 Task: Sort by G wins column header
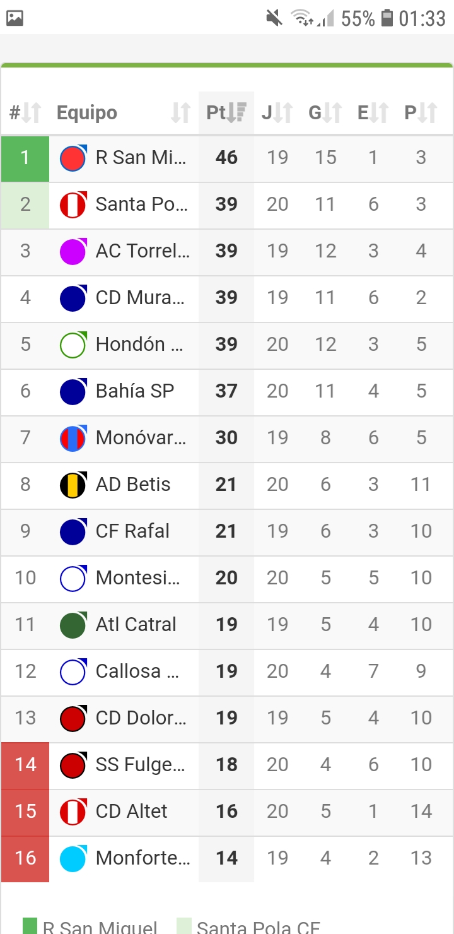click(x=325, y=113)
